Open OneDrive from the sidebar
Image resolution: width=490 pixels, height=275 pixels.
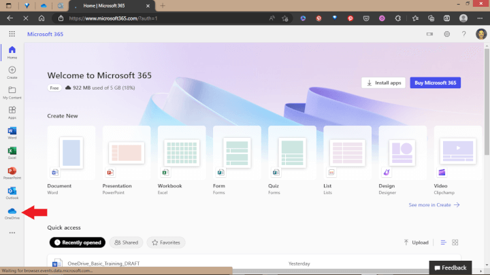click(12, 213)
